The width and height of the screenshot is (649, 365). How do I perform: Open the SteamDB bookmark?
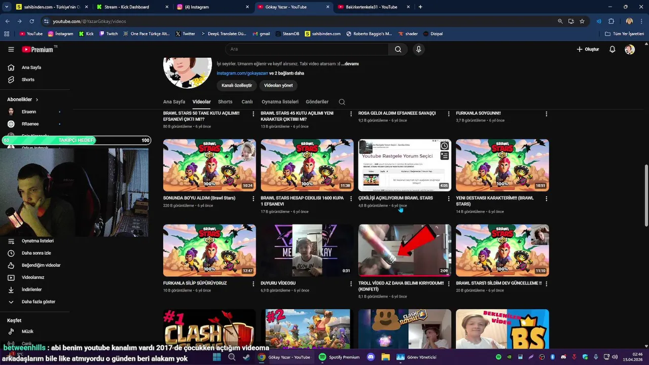click(287, 34)
